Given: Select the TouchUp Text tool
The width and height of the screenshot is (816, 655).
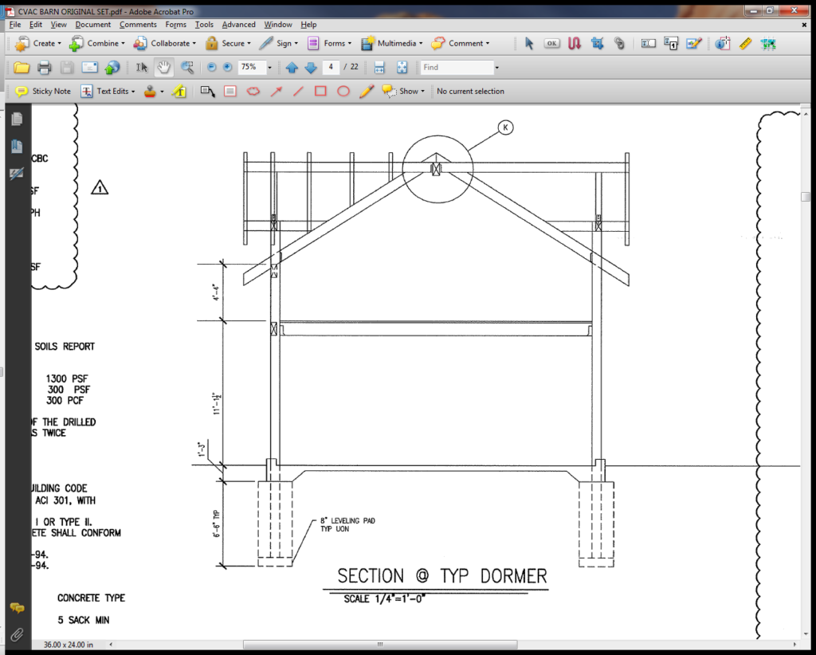Looking at the screenshot, I should click(649, 44).
